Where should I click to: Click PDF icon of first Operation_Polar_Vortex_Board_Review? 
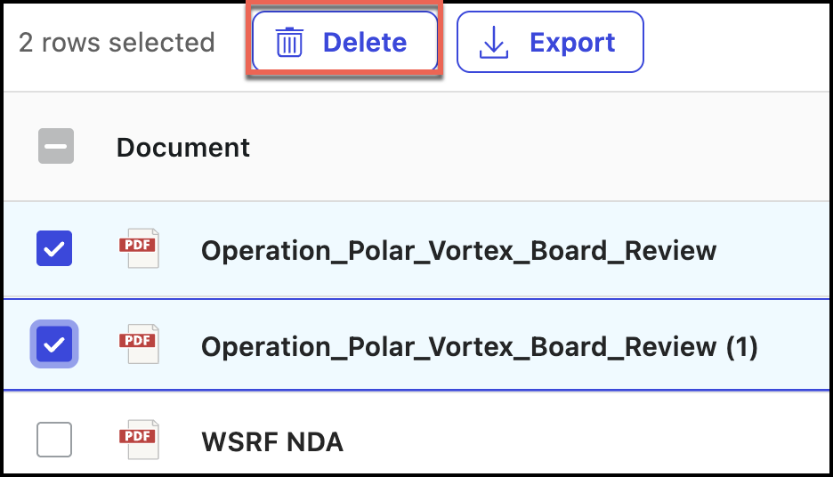tap(138, 249)
